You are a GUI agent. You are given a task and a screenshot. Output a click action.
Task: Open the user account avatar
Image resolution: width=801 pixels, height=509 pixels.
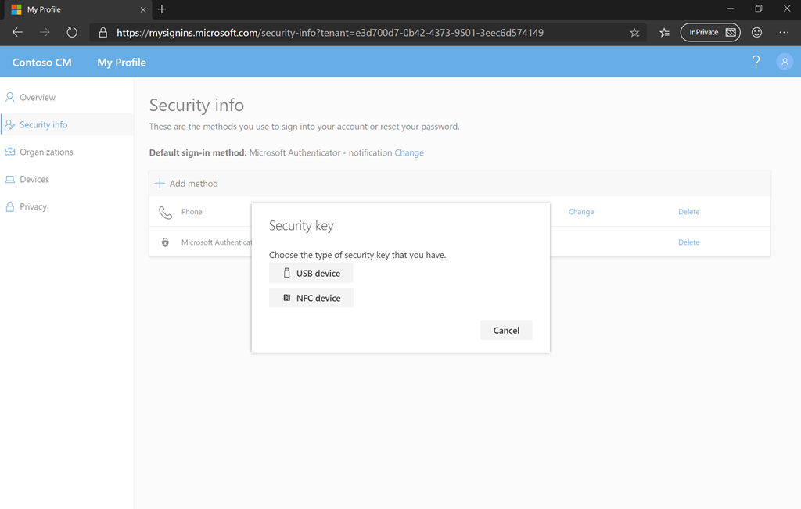(x=784, y=62)
